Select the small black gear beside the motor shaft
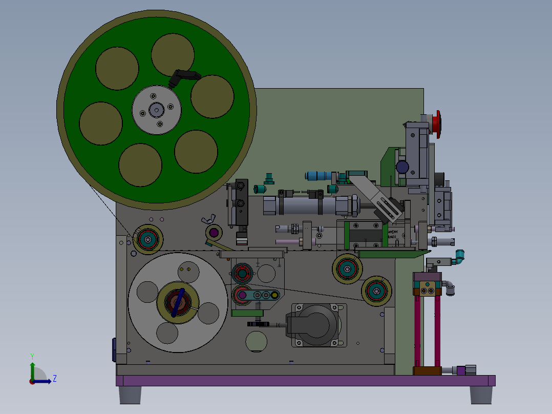Screen dimensions: 552x414 (x=258, y=324)
